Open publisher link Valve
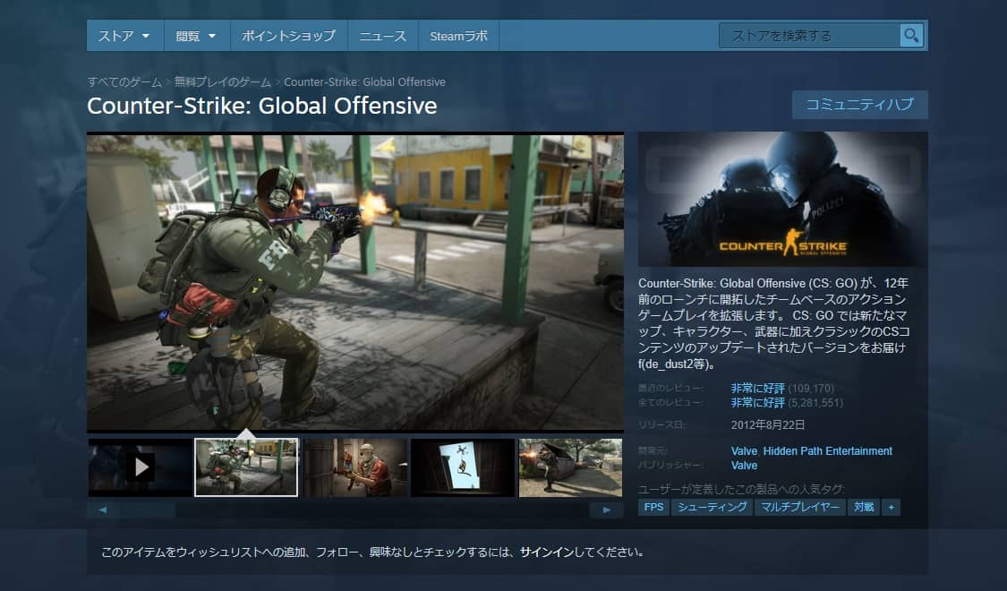 pyautogui.click(x=744, y=466)
